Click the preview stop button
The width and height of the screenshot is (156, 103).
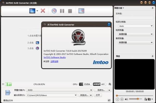(x=122, y=99)
